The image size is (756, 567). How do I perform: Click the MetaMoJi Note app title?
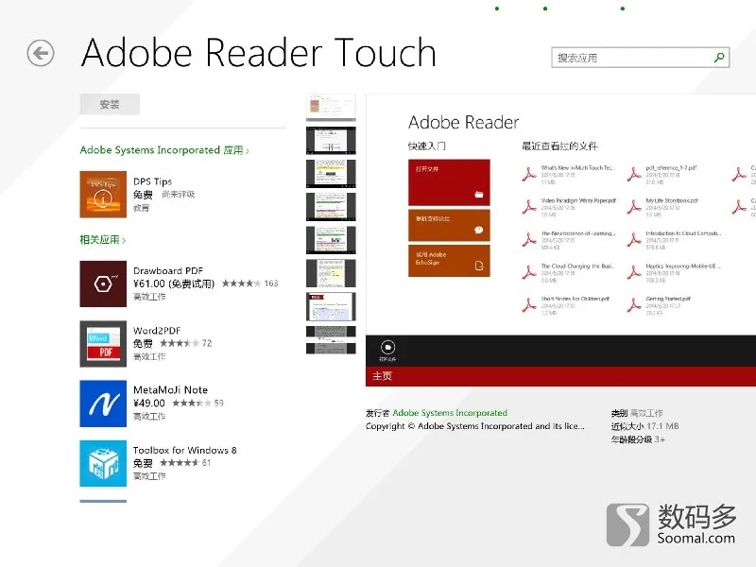pos(171,389)
